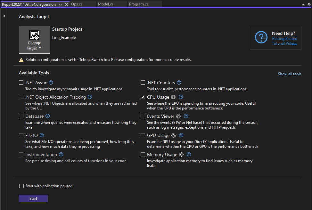This screenshot has width=312, height=210.
Task: Click the Start button
Action: (33, 198)
